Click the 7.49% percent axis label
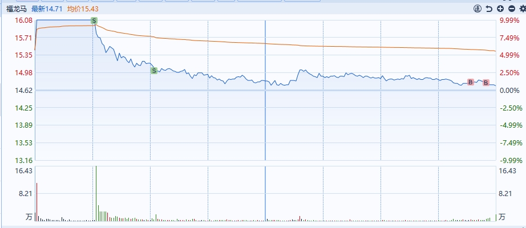This screenshot has height=228, width=526. [509, 38]
